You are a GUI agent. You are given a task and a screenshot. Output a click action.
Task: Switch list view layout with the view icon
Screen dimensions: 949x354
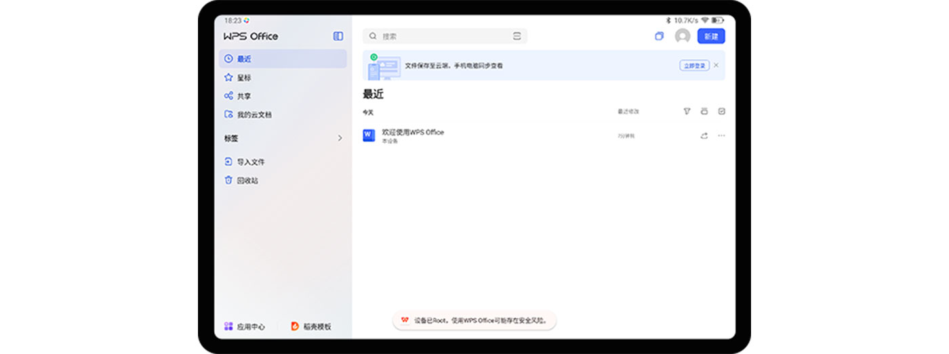coord(704,112)
